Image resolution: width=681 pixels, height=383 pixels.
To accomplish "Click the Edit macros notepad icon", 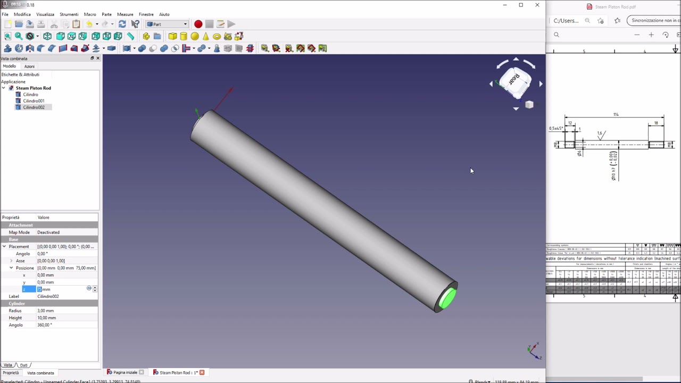I will pos(220,24).
